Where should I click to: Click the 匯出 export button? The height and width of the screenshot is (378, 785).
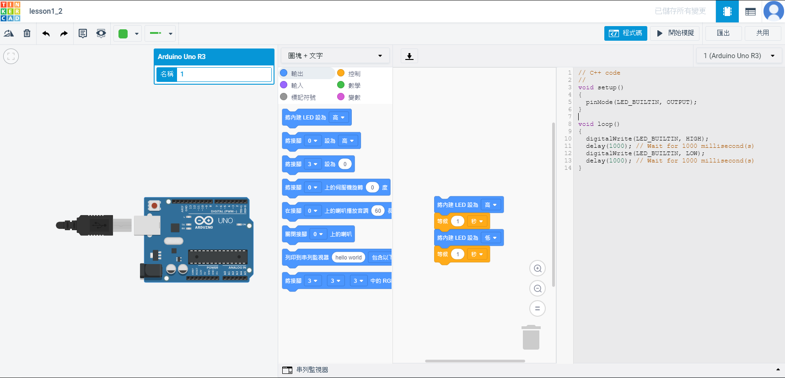pos(723,33)
